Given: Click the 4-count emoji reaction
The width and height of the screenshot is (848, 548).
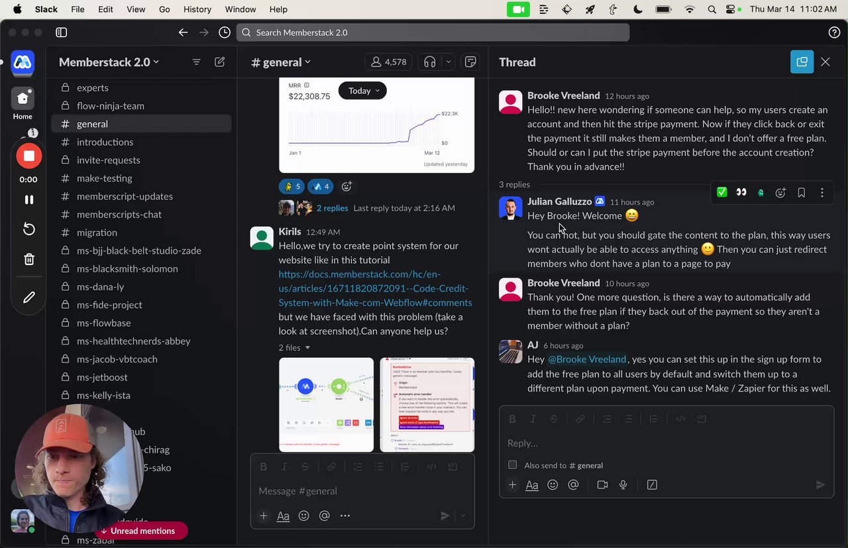Looking at the screenshot, I should point(321,186).
